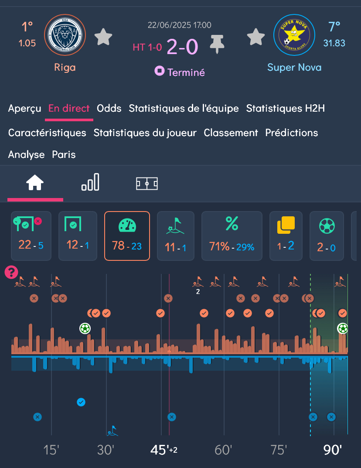This screenshot has height=468, width=361.
Task: Select the home view icon
Action: [x=35, y=183]
